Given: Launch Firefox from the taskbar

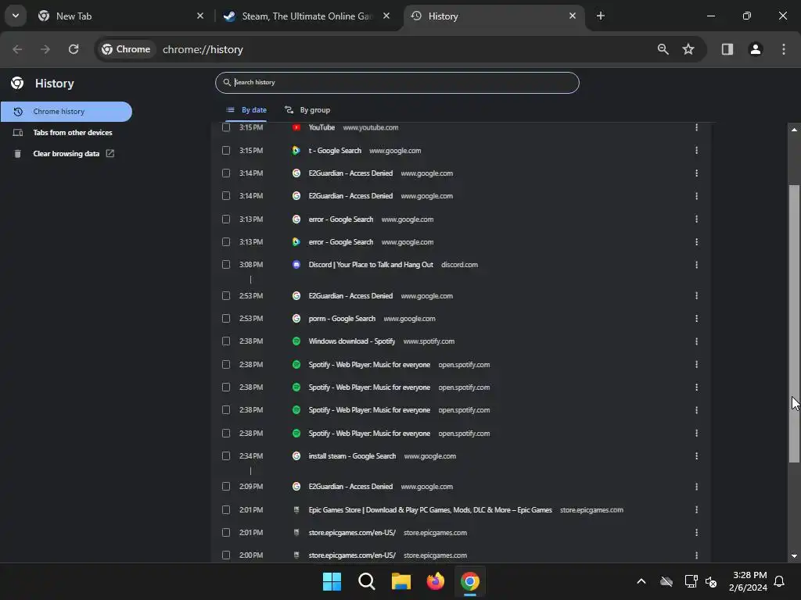Looking at the screenshot, I should 435,581.
